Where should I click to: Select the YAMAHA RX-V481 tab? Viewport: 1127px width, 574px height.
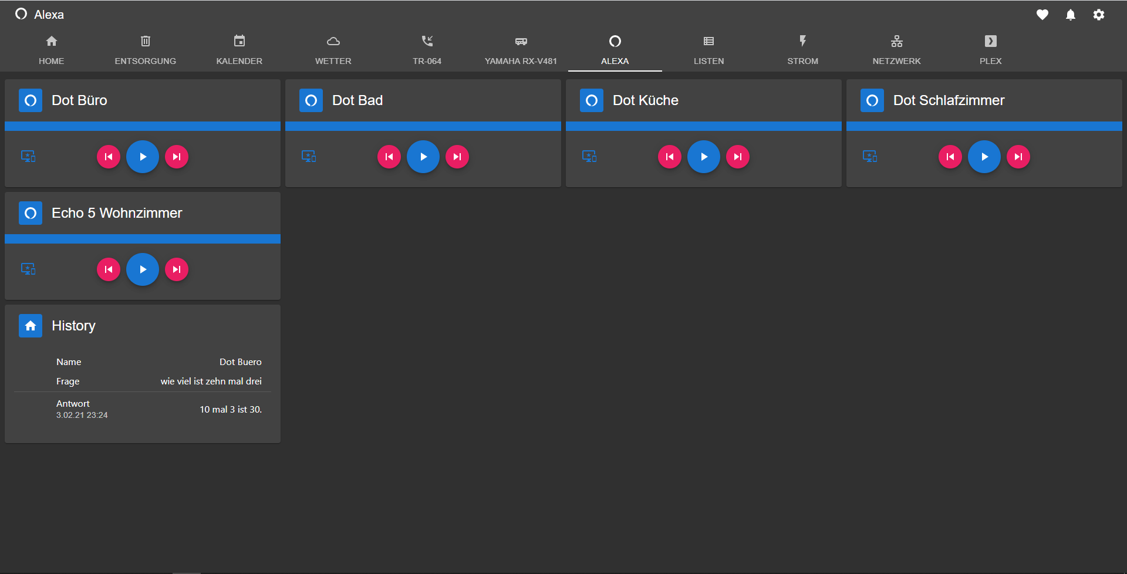coord(521,49)
